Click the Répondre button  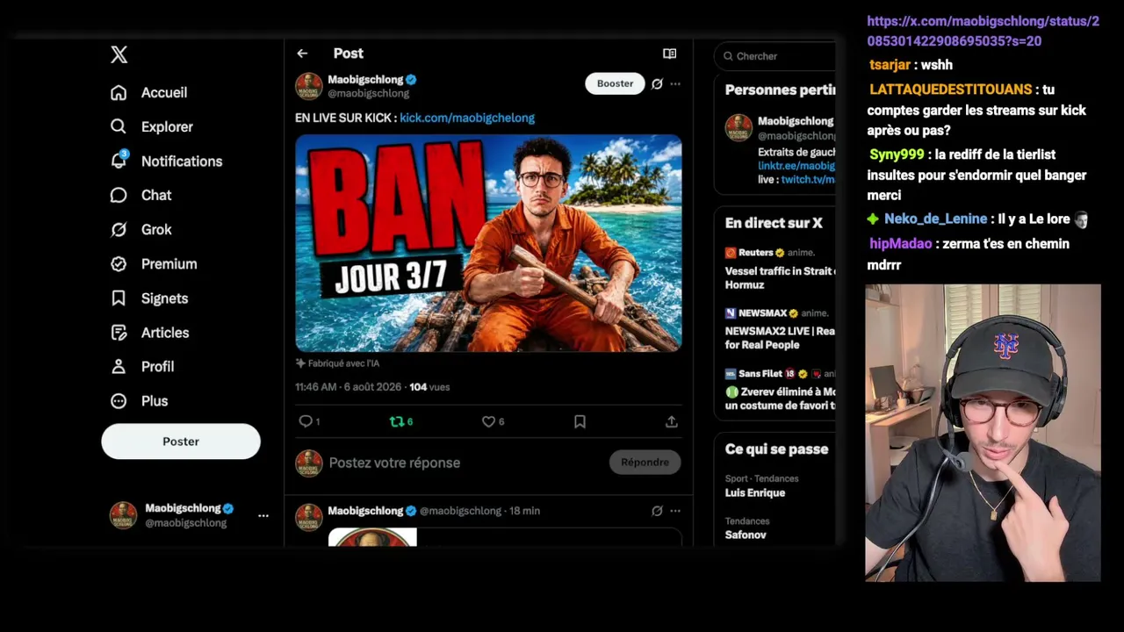tap(645, 463)
